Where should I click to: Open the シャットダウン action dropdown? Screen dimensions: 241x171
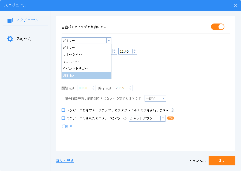pos(163,118)
